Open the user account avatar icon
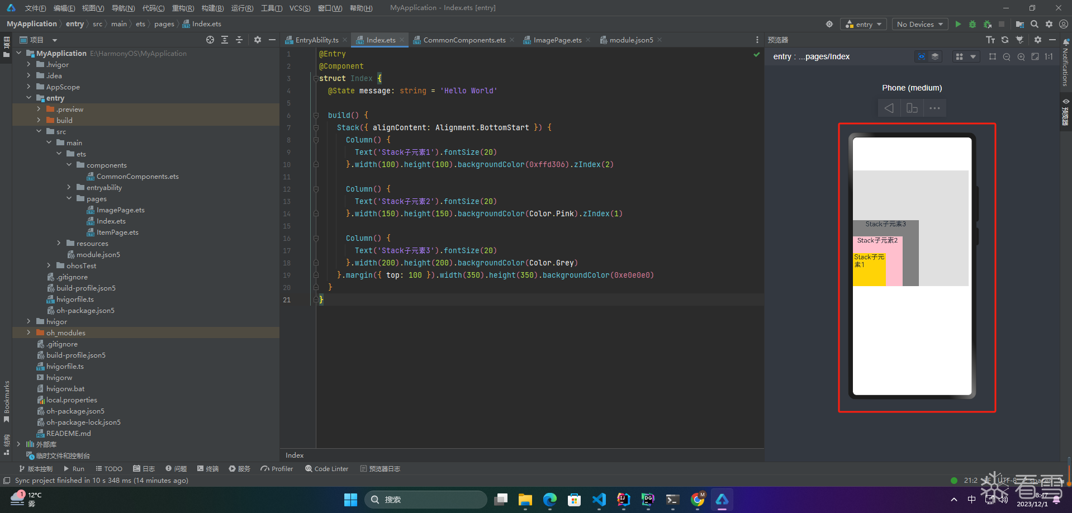 1064,24
